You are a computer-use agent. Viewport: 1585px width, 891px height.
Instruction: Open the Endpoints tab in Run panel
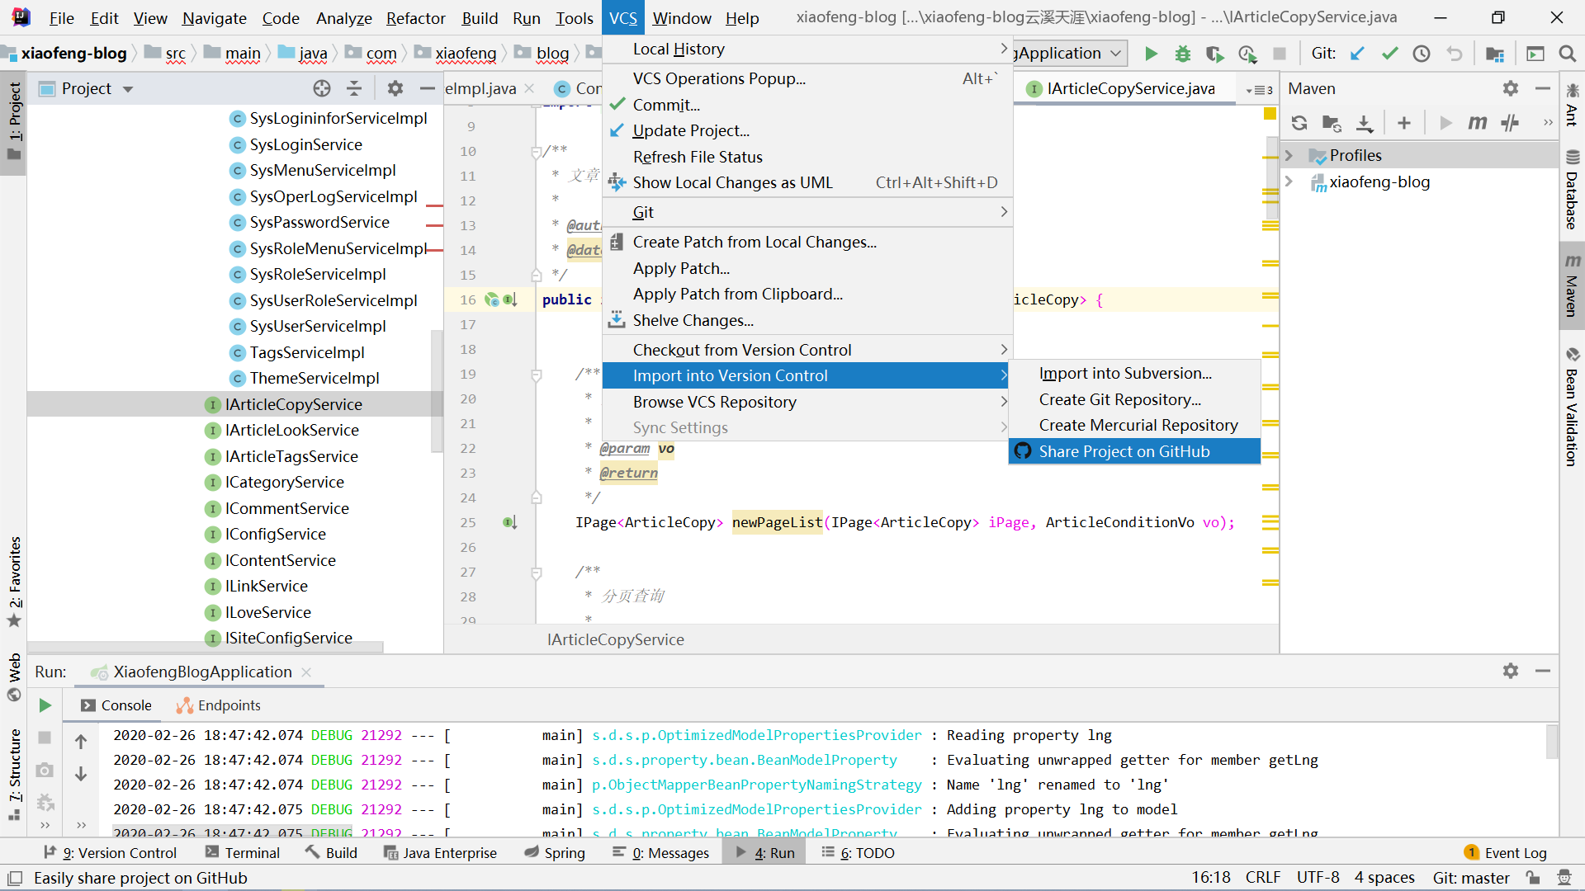click(x=219, y=705)
